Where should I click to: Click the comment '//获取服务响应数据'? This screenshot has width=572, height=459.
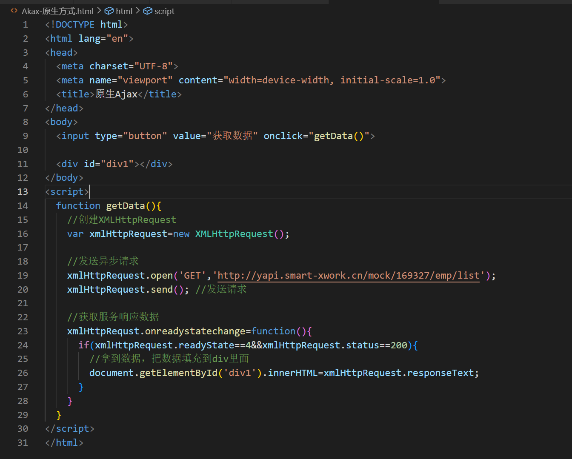113,317
